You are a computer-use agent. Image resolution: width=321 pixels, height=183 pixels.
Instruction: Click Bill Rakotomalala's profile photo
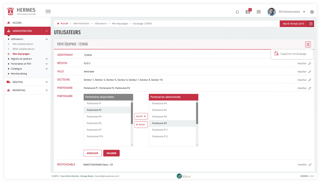[271, 12]
